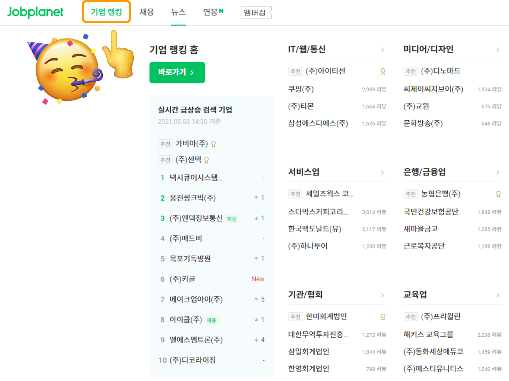Select 문화방송(주) company
509x381 pixels.
coord(423,123)
